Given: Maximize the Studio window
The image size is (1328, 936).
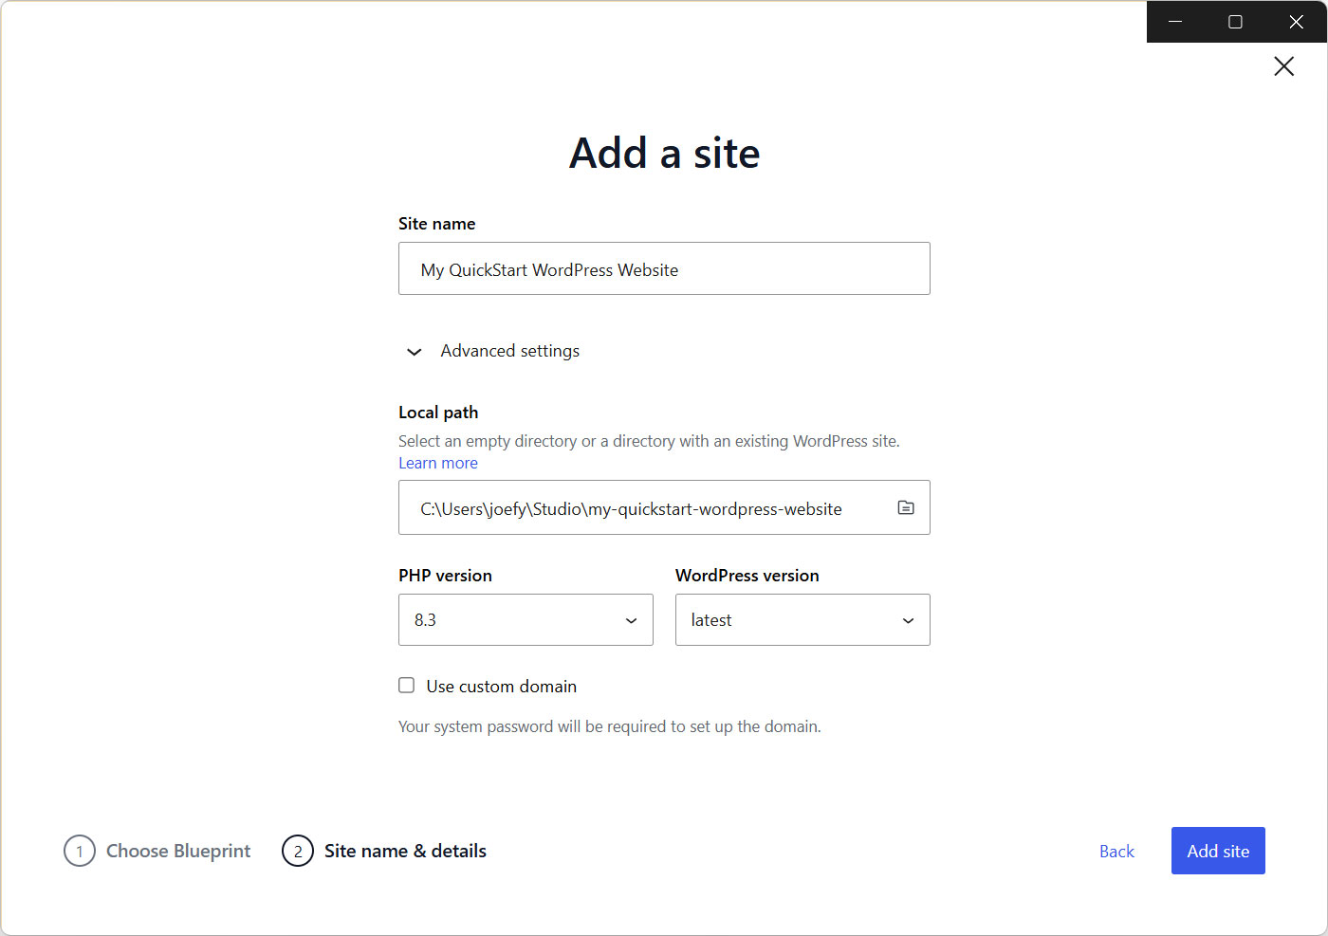Looking at the screenshot, I should click(x=1235, y=21).
